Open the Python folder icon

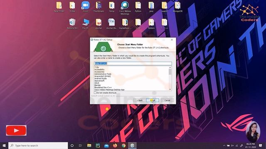[x=138, y=7]
